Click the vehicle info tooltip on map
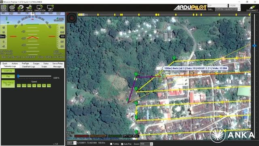Image resolution: width=259 pixels, height=146 pixels. 196,68
